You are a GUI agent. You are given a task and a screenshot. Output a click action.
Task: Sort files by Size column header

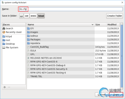point(100,25)
